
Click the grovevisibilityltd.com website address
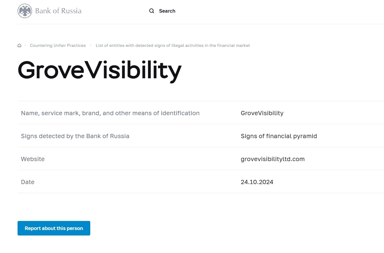click(x=273, y=159)
